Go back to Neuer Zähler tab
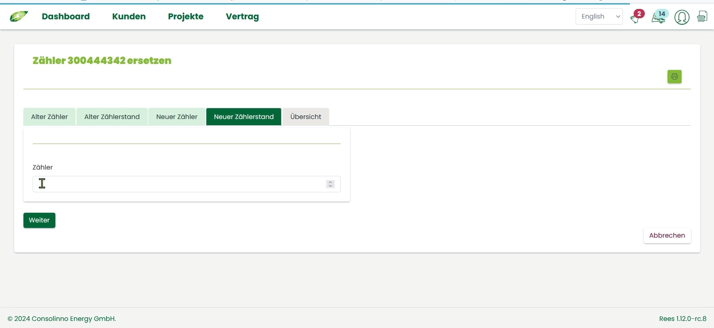 coord(177,117)
